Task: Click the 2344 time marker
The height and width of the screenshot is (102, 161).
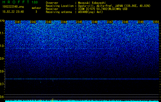Action: pos(64,22)
